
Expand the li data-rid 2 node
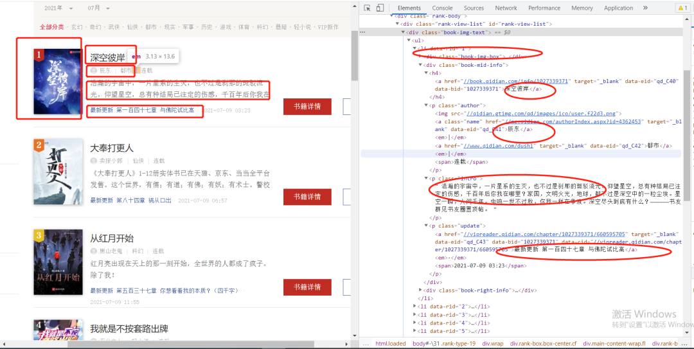(414, 307)
